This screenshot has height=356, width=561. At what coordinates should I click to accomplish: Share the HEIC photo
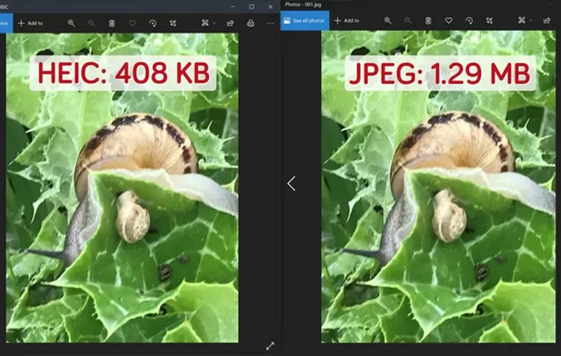(230, 23)
